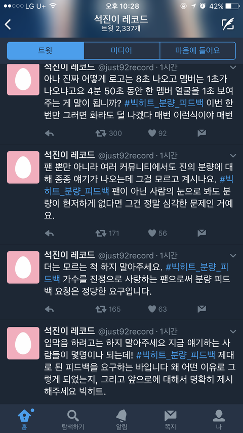The width and height of the screenshot is (243, 433).
Task: Like the tweet with 92 hearts
Action: coord(152,134)
